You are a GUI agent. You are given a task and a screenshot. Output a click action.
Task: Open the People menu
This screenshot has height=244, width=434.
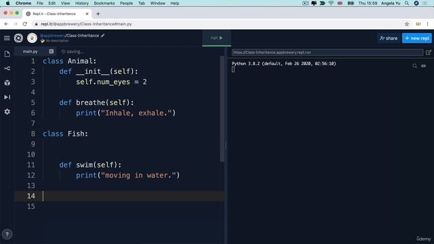(126, 3)
